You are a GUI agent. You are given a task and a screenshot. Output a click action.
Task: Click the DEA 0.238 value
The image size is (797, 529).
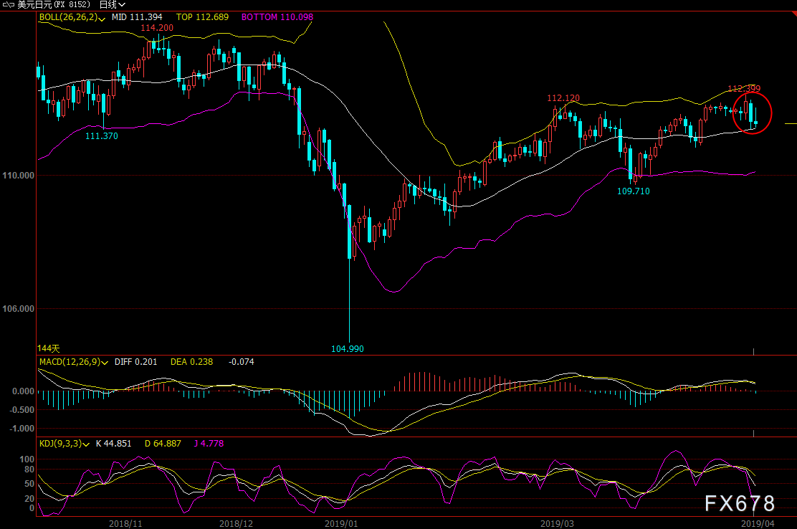point(191,362)
